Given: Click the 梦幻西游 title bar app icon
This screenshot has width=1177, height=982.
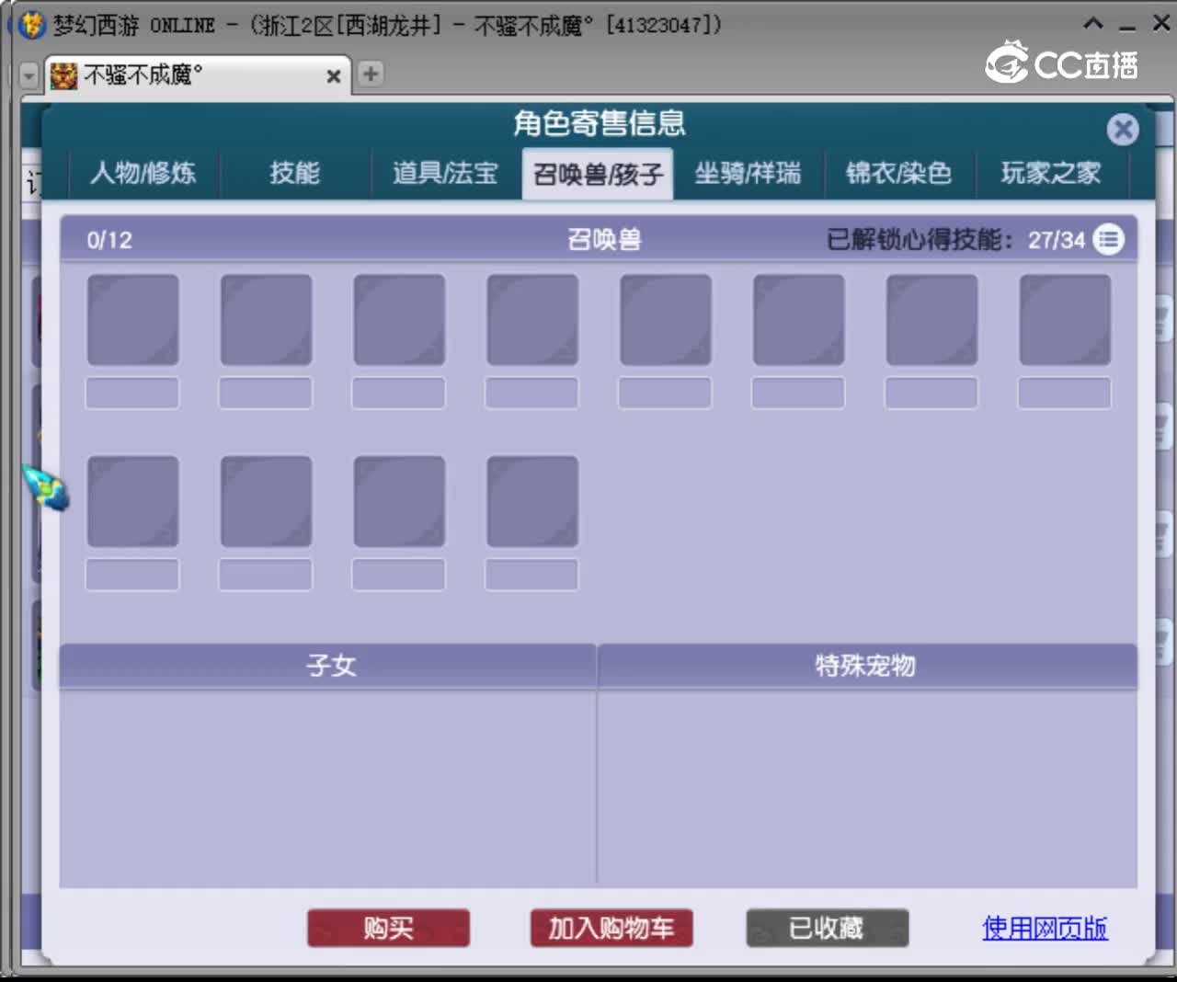Looking at the screenshot, I should click(x=31, y=25).
